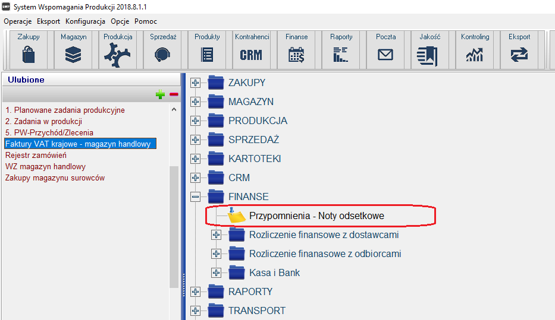Click the Finanse calendar dollar icon
This screenshot has width=555, height=320.
296,55
